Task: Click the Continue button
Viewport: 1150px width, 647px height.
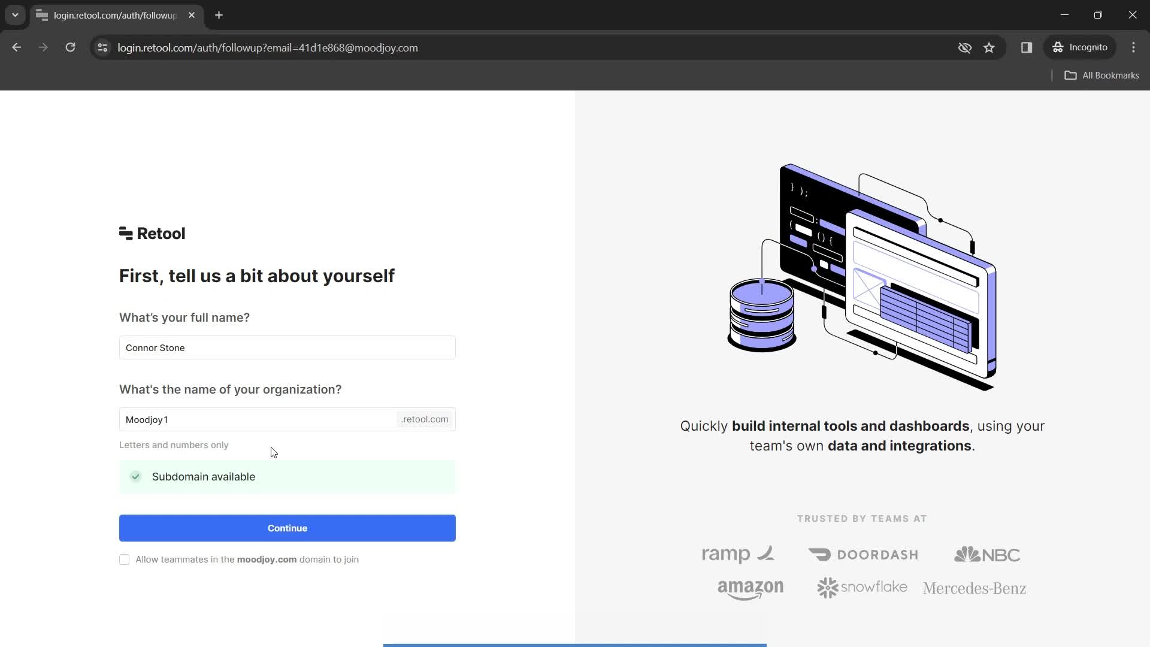Action: pos(287,528)
